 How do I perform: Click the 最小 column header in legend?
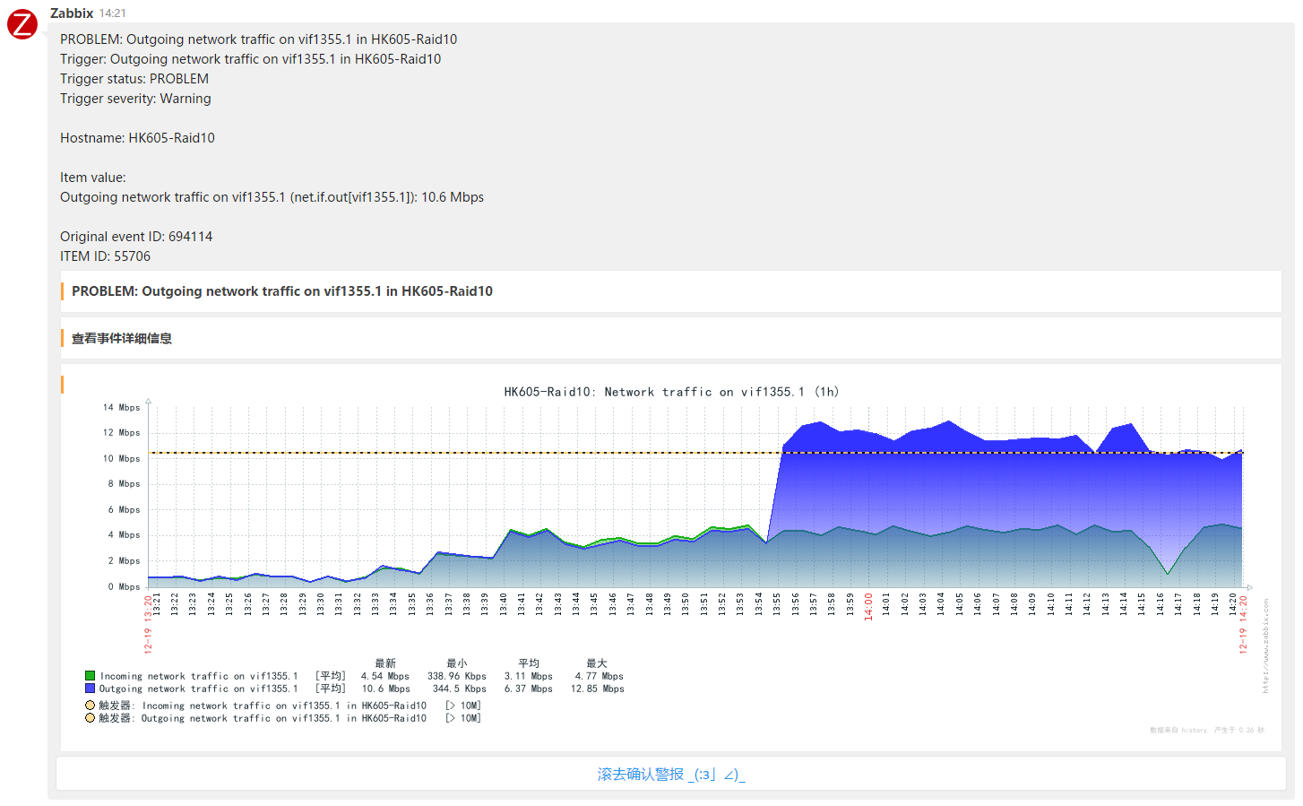[x=457, y=663]
